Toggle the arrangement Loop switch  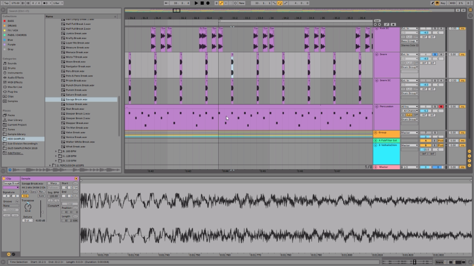(280, 3)
